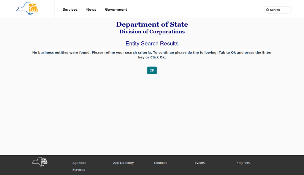The height and width of the screenshot is (175, 304).
Task: Open the Services menu in top navigation
Action: pyautogui.click(x=70, y=9)
